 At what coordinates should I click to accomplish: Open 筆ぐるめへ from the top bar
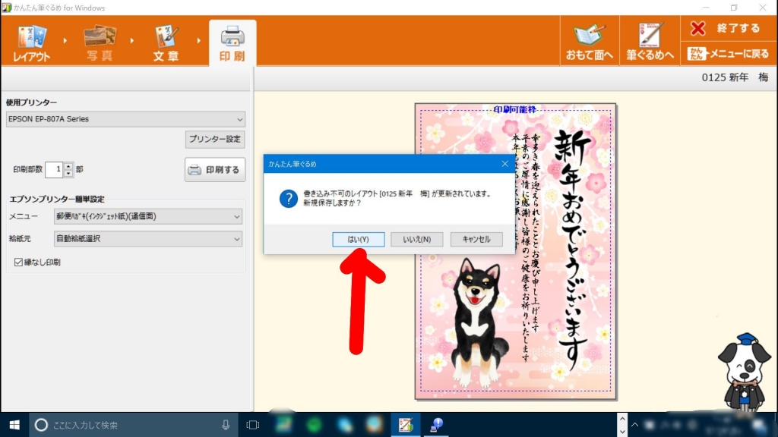650,42
